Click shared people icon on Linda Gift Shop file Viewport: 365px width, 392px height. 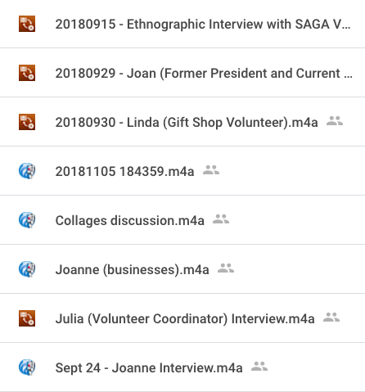(x=335, y=121)
